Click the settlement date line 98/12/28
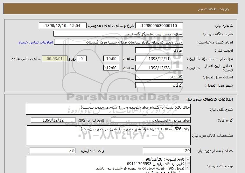 165,159
